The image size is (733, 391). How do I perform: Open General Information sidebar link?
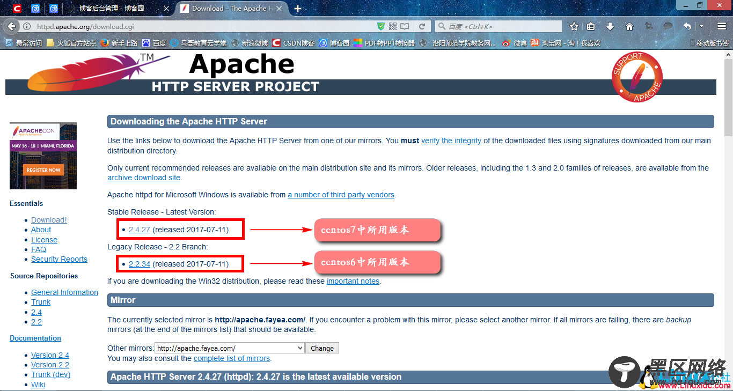tap(64, 292)
